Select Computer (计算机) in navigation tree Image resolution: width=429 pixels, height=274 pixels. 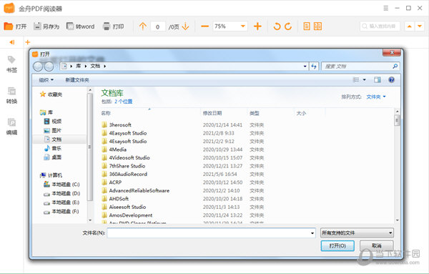point(51,175)
